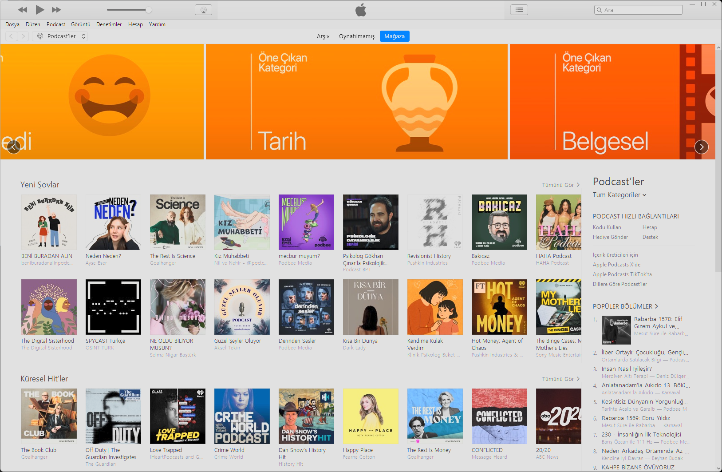Adjust the volume slider

(129, 10)
